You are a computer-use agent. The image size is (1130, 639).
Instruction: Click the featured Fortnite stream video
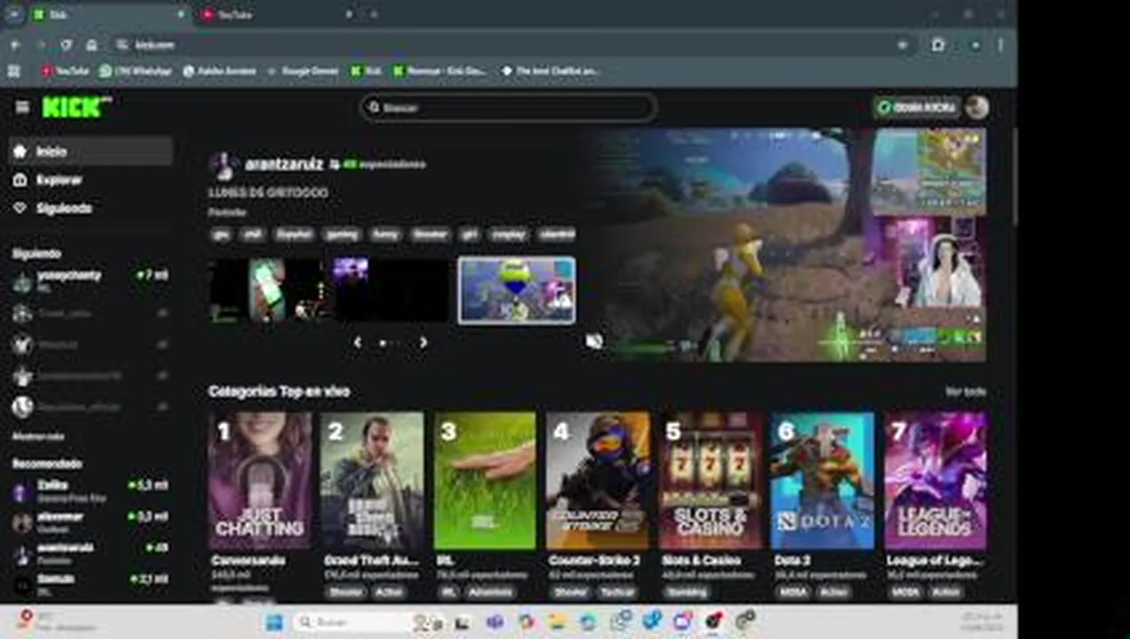[786, 244]
